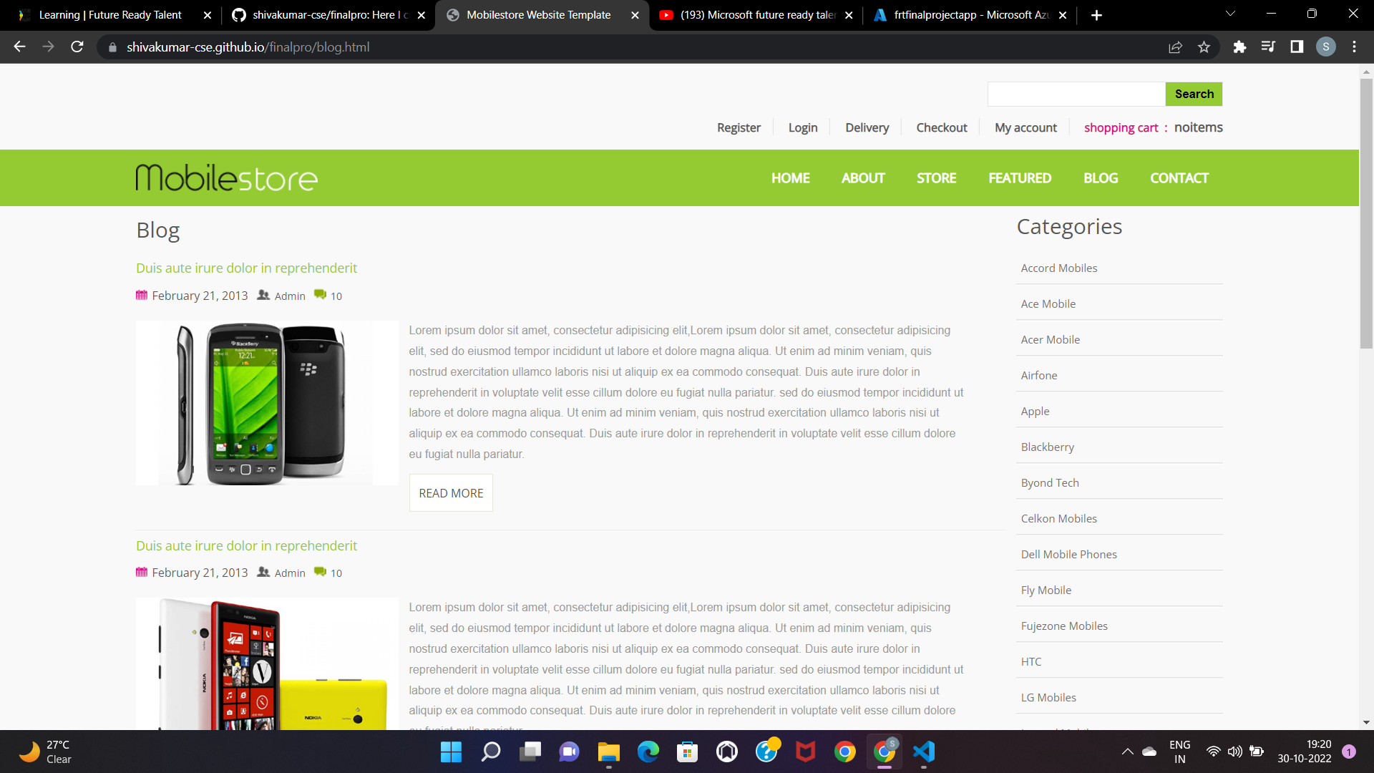Open the Blackberry category link
This screenshot has height=773, width=1374.
[x=1047, y=447]
